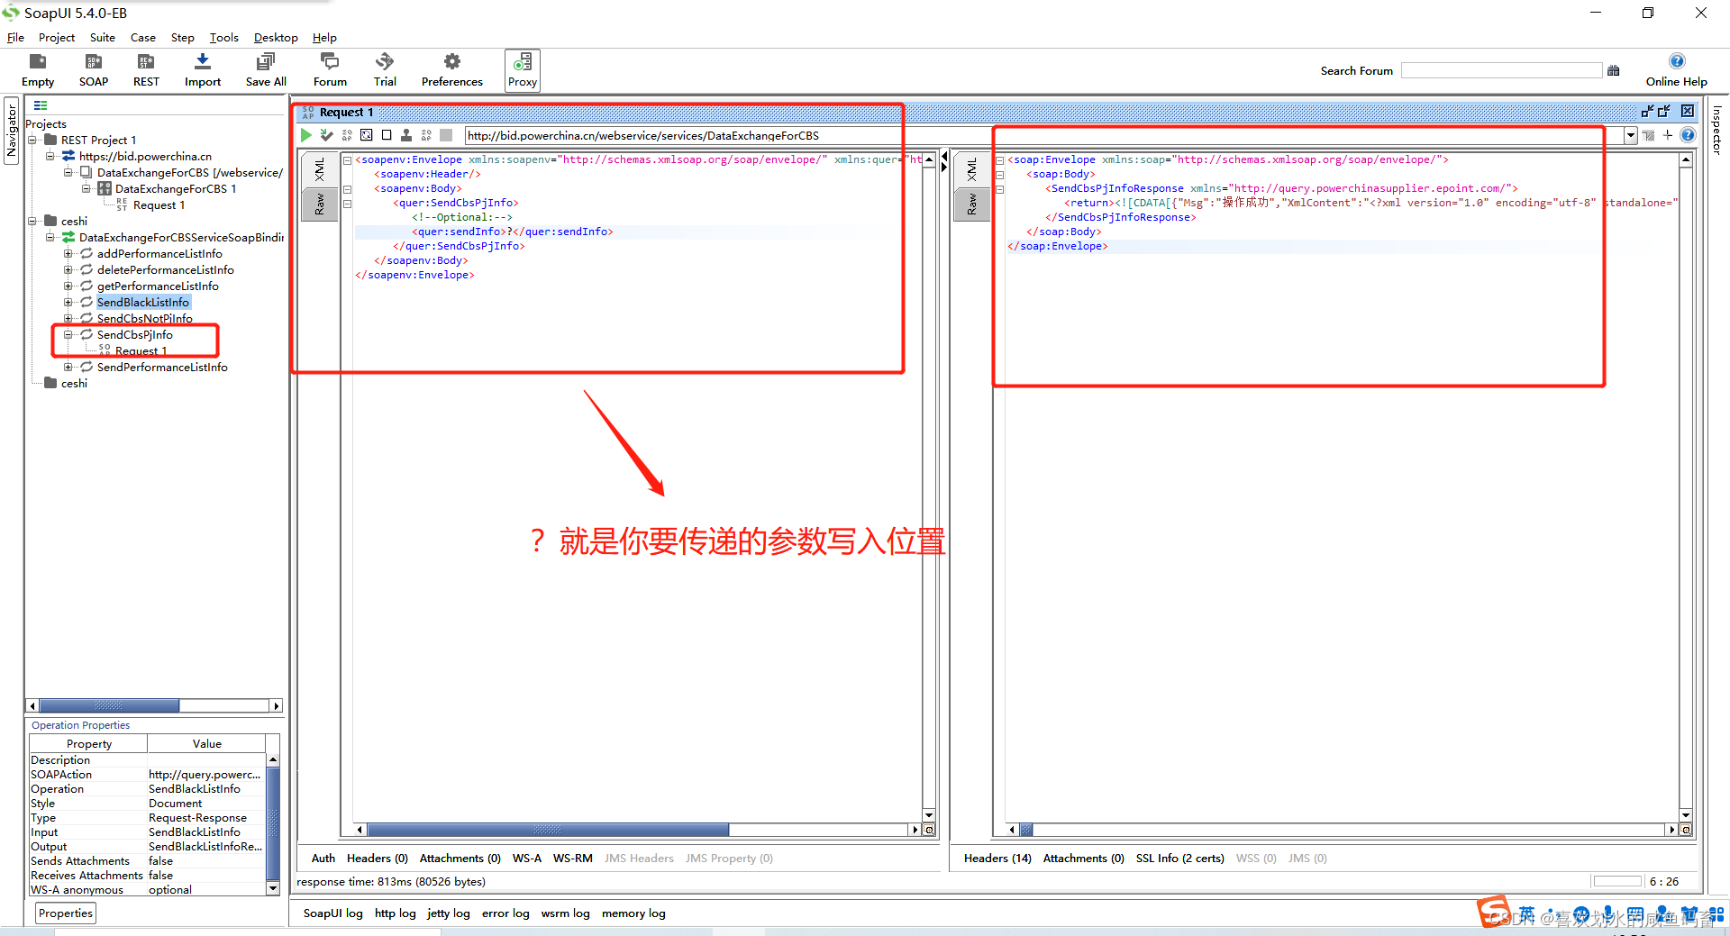The height and width of the screenshot is (936, 1730).
Task: Click the plus icon right of URL bar
Action: tap(1668, 135)
